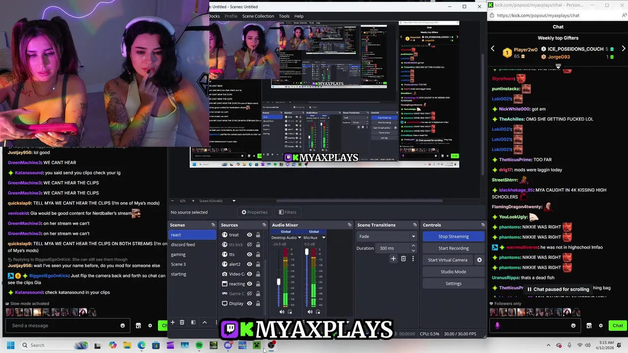This screenshot has width=628, height=353.
Task: Hide the reacting source
Action: click(x=249, y=284)
